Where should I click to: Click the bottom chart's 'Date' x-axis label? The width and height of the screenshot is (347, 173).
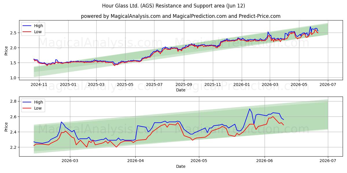coord(181,166)
